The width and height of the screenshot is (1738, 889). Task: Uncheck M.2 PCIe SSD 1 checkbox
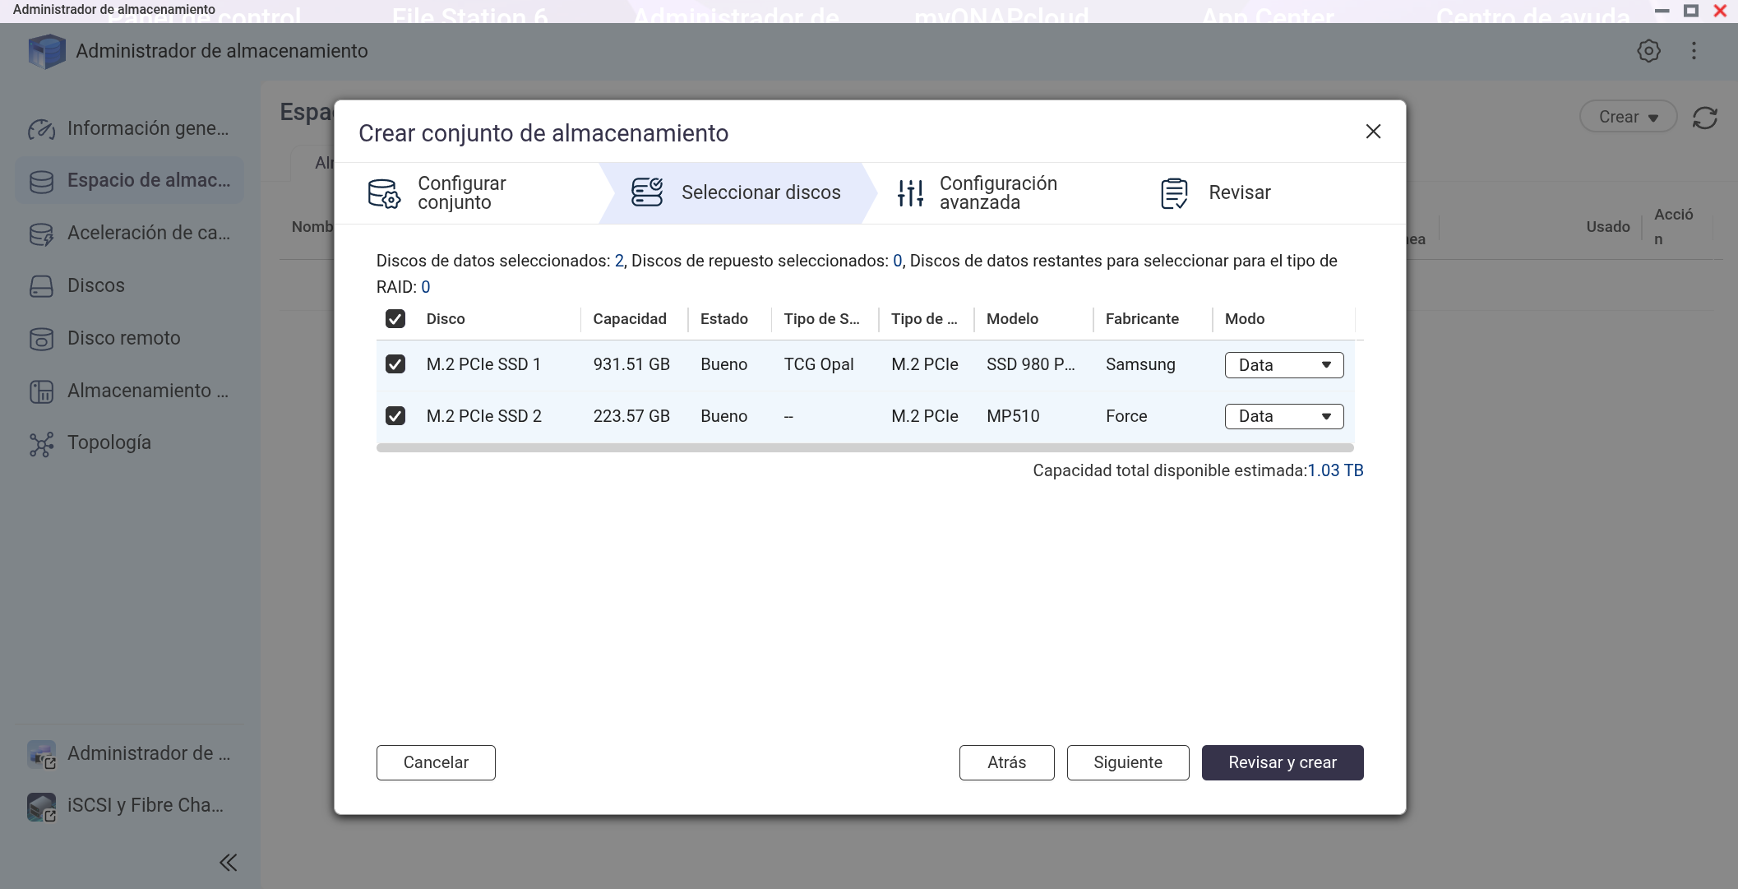tap(395, 364)
